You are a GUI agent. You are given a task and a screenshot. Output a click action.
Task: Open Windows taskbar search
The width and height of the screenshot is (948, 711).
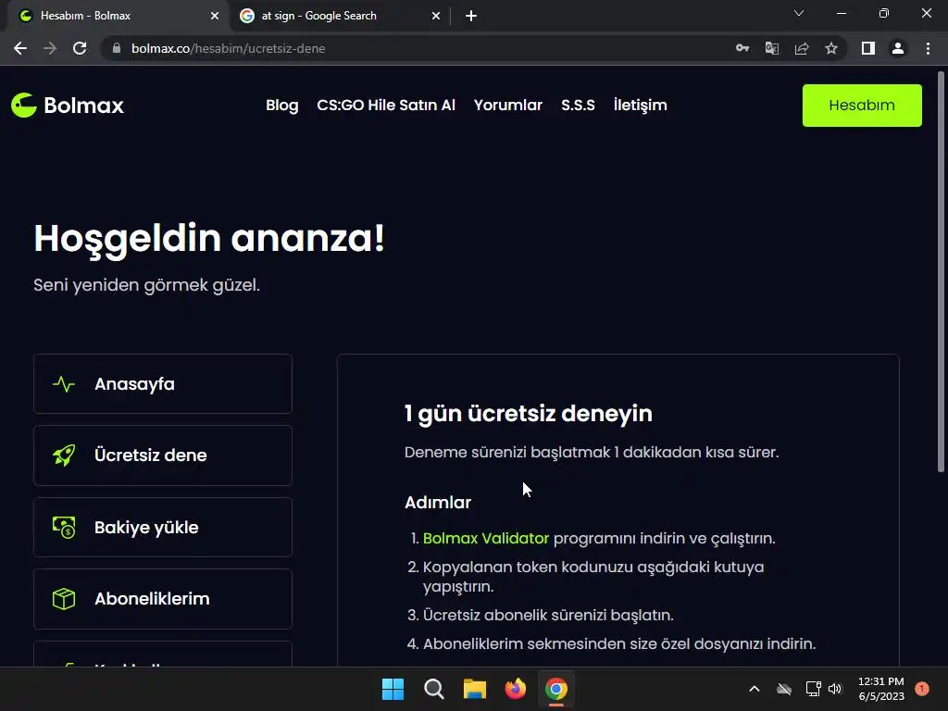[433, 689]
